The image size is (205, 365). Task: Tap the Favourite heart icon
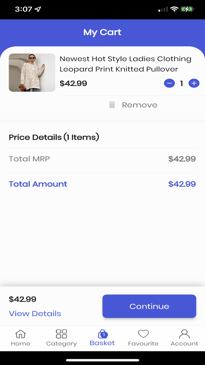pyautogui.click(x=143, y=334)
